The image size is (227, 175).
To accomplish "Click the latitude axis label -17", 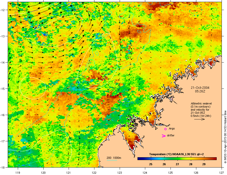I will click(x=3, y=141).
